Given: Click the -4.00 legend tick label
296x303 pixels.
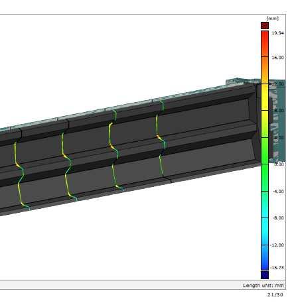Looking at the screenshot, I should (x=278, y=192).
